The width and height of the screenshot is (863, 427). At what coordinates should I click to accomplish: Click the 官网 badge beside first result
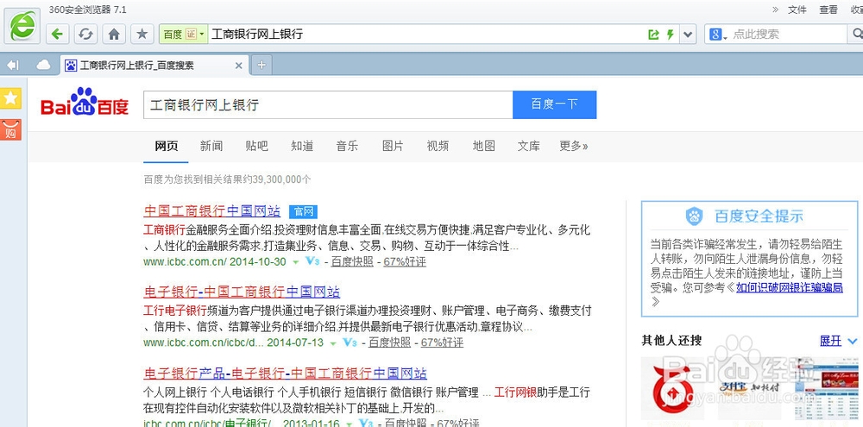click(x=303, y=211)
